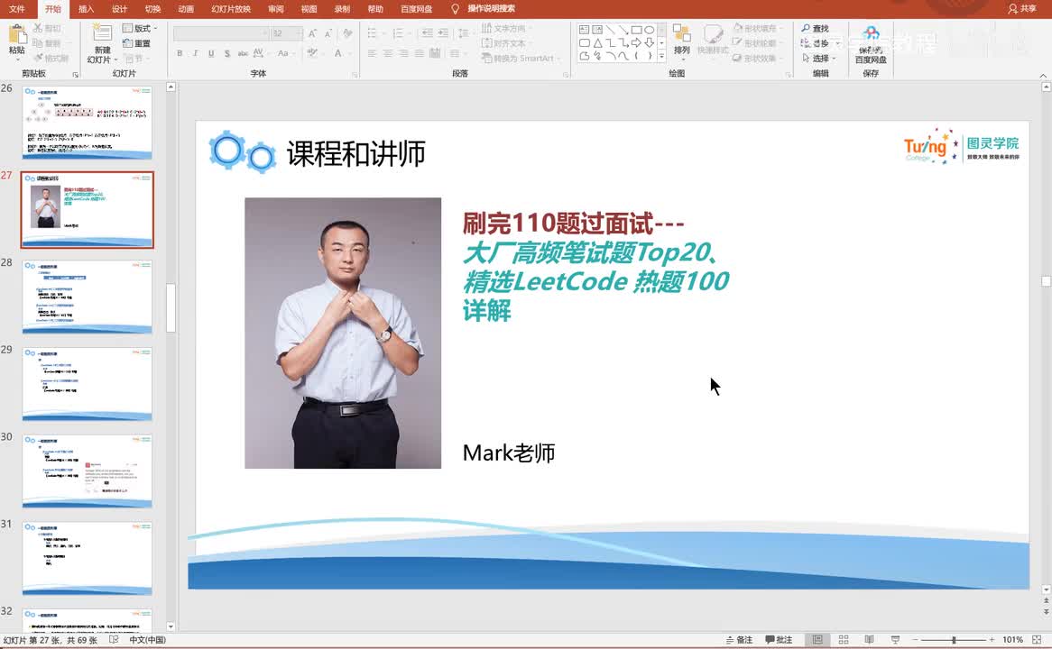
Task: Switch to the Insert (插入) tab
Action: pyautogui.click(x=86, y=9)
